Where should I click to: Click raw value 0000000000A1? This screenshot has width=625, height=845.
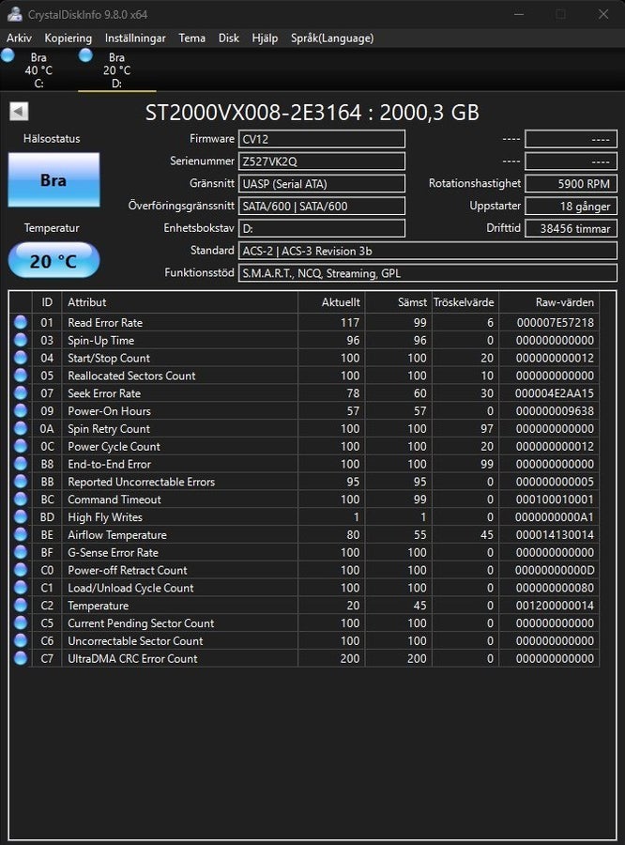[x=555, y=516]
